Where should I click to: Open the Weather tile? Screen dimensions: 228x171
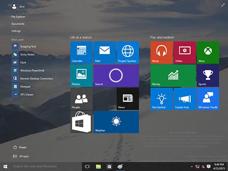(116, 122)
